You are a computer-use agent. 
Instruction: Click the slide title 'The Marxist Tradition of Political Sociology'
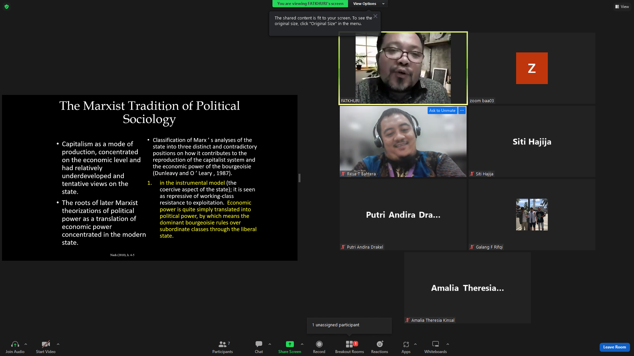tap(150, 112)
